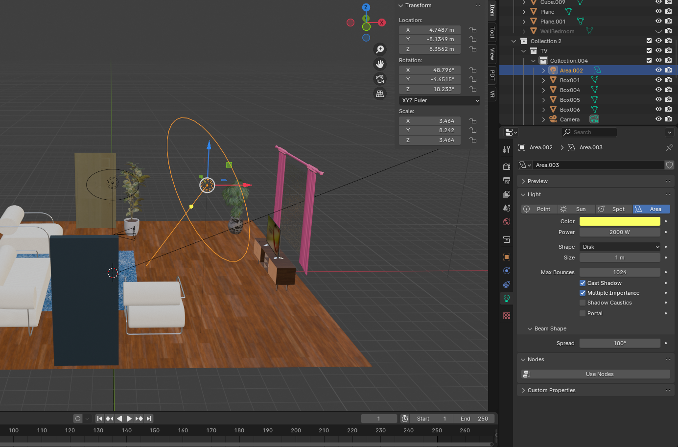Open the Render properties tab icon
This screenshot has width=678, height=447.
(507, 167)
